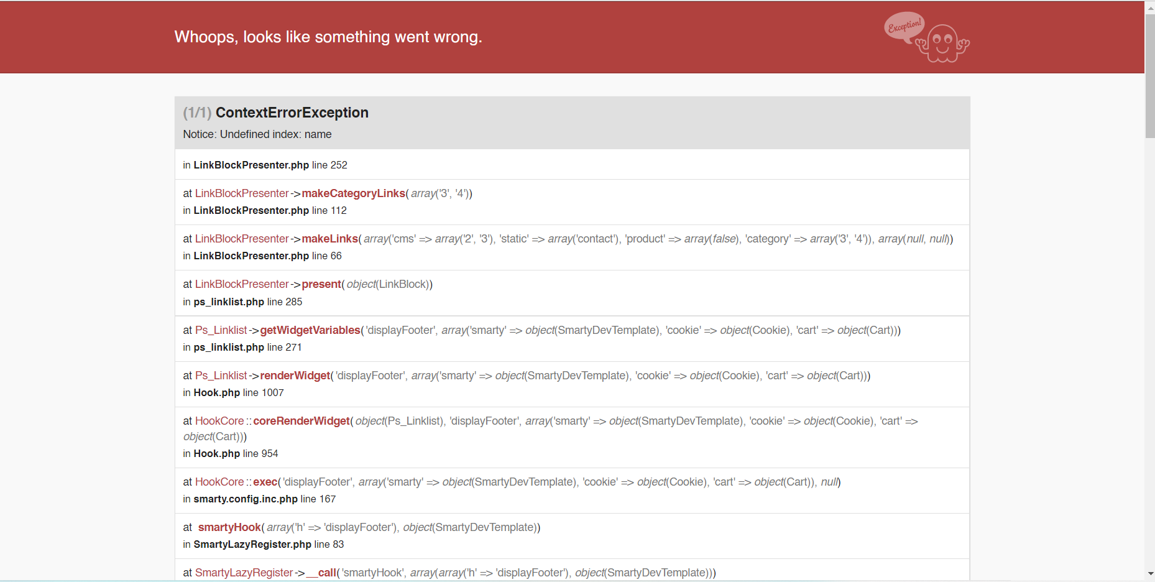This screenshot has height=582, width=1155.
Task: Click the __call method link
Action: pyautogui.click(x=321, y=573)
